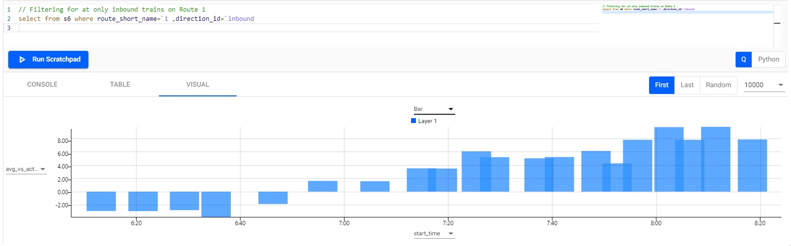This screenshot has height=246, width=791.
Task: Click the Run Scratchpad button
Action: click(x=49, y=60)
